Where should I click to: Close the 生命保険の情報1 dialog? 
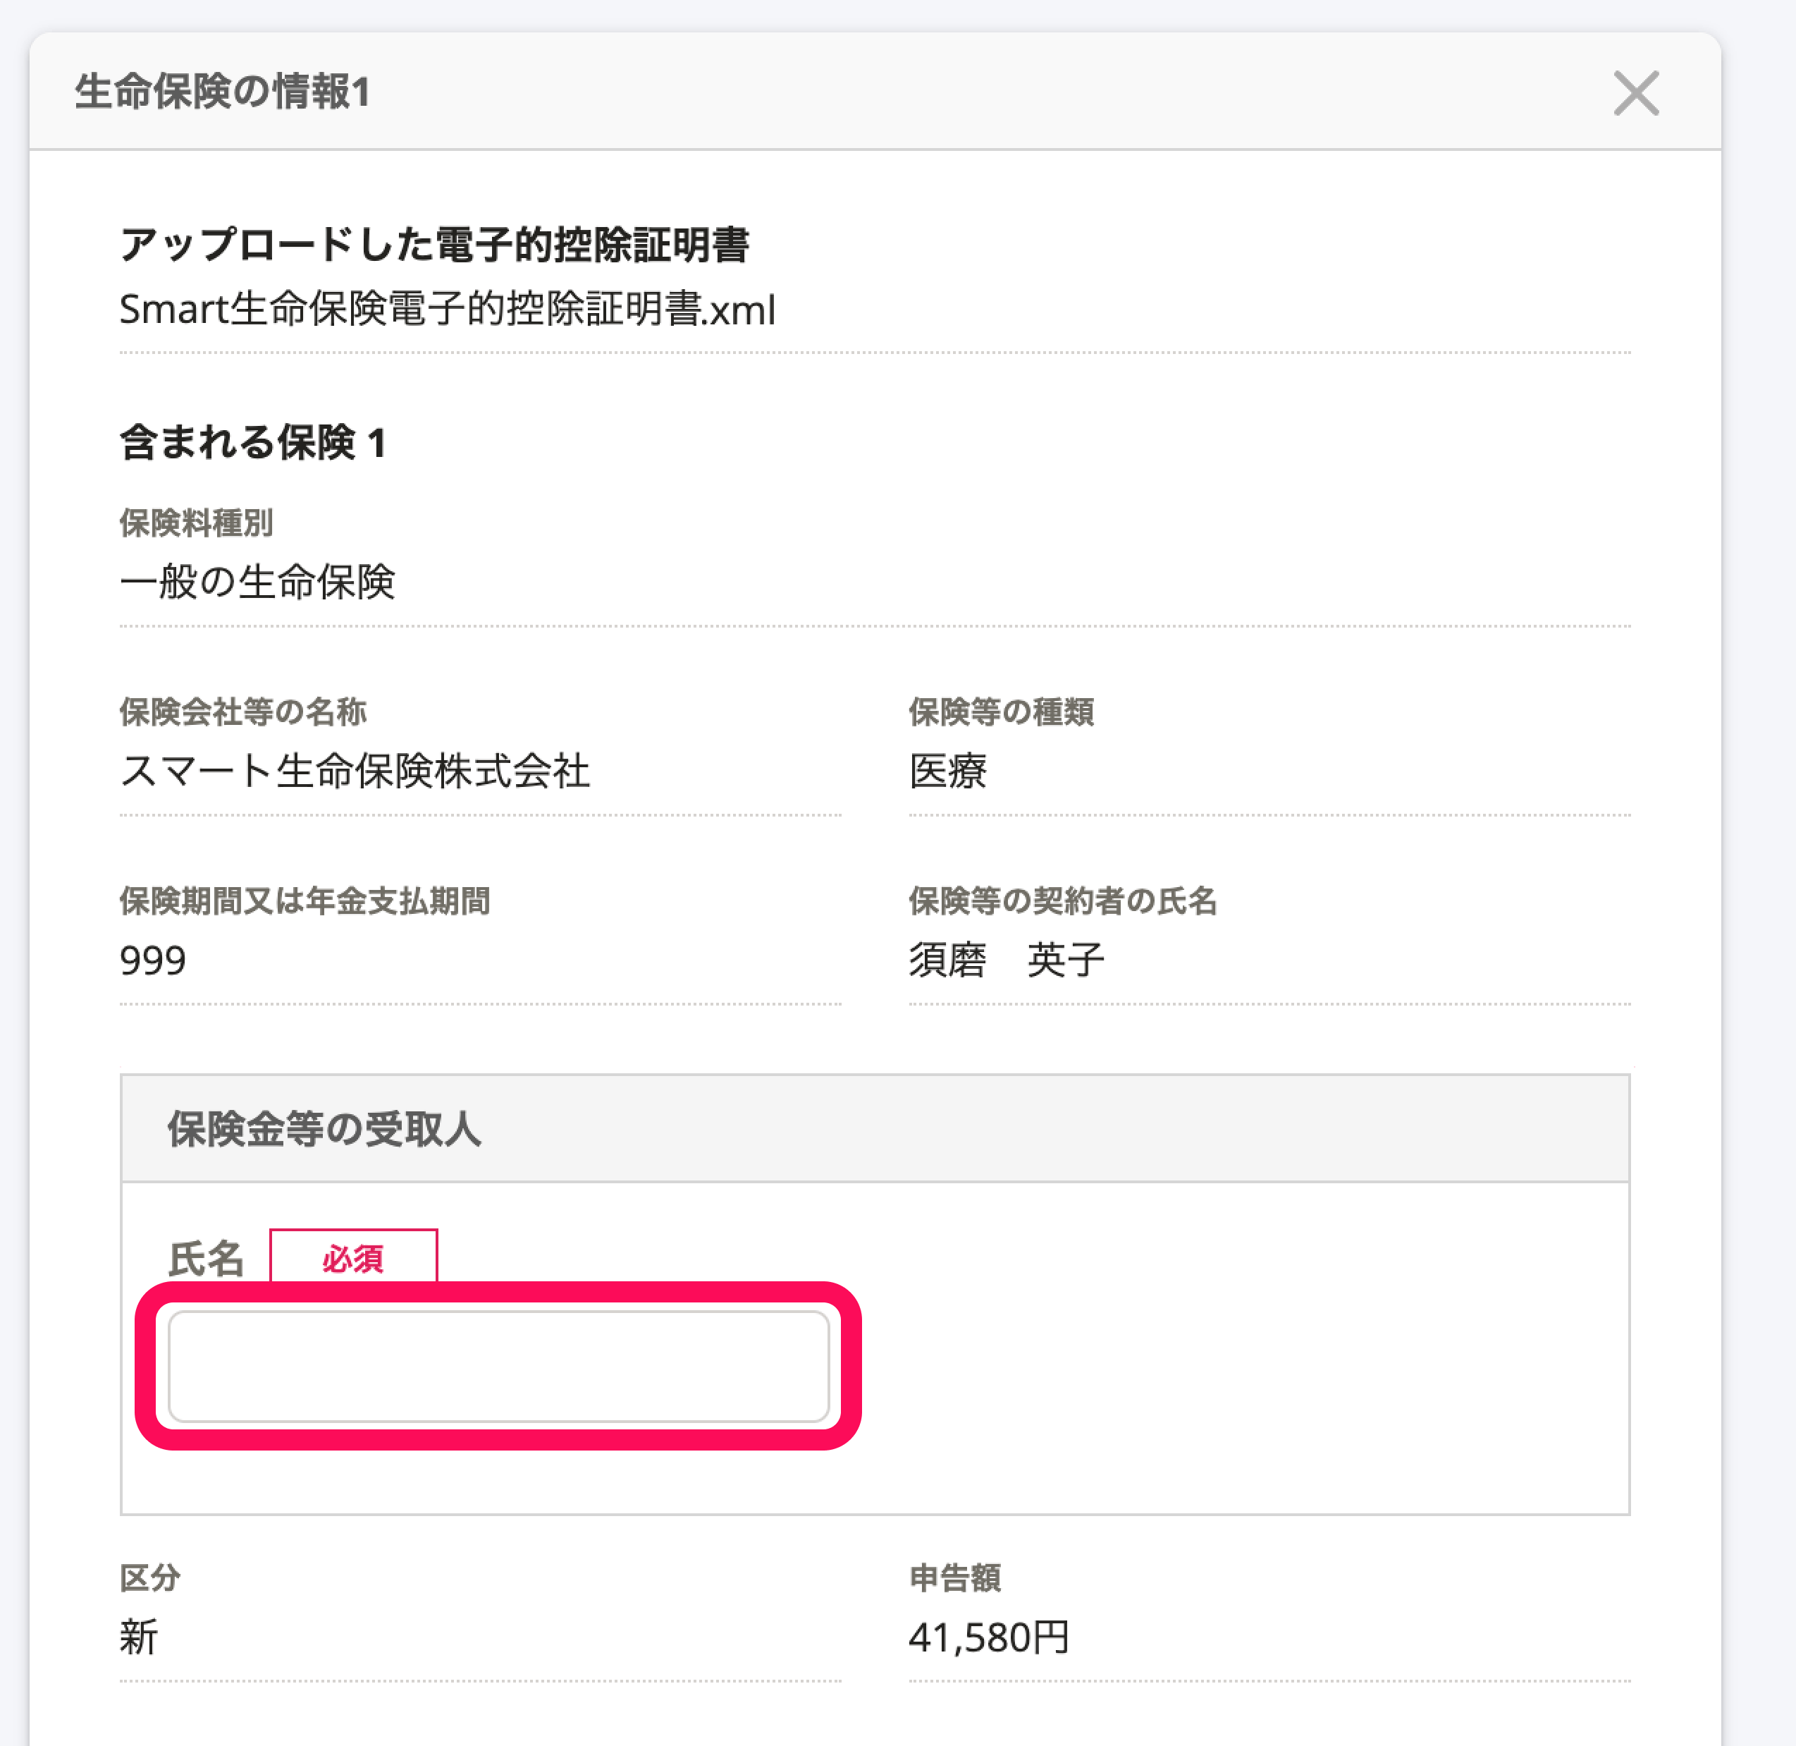tap(1635, 94)
